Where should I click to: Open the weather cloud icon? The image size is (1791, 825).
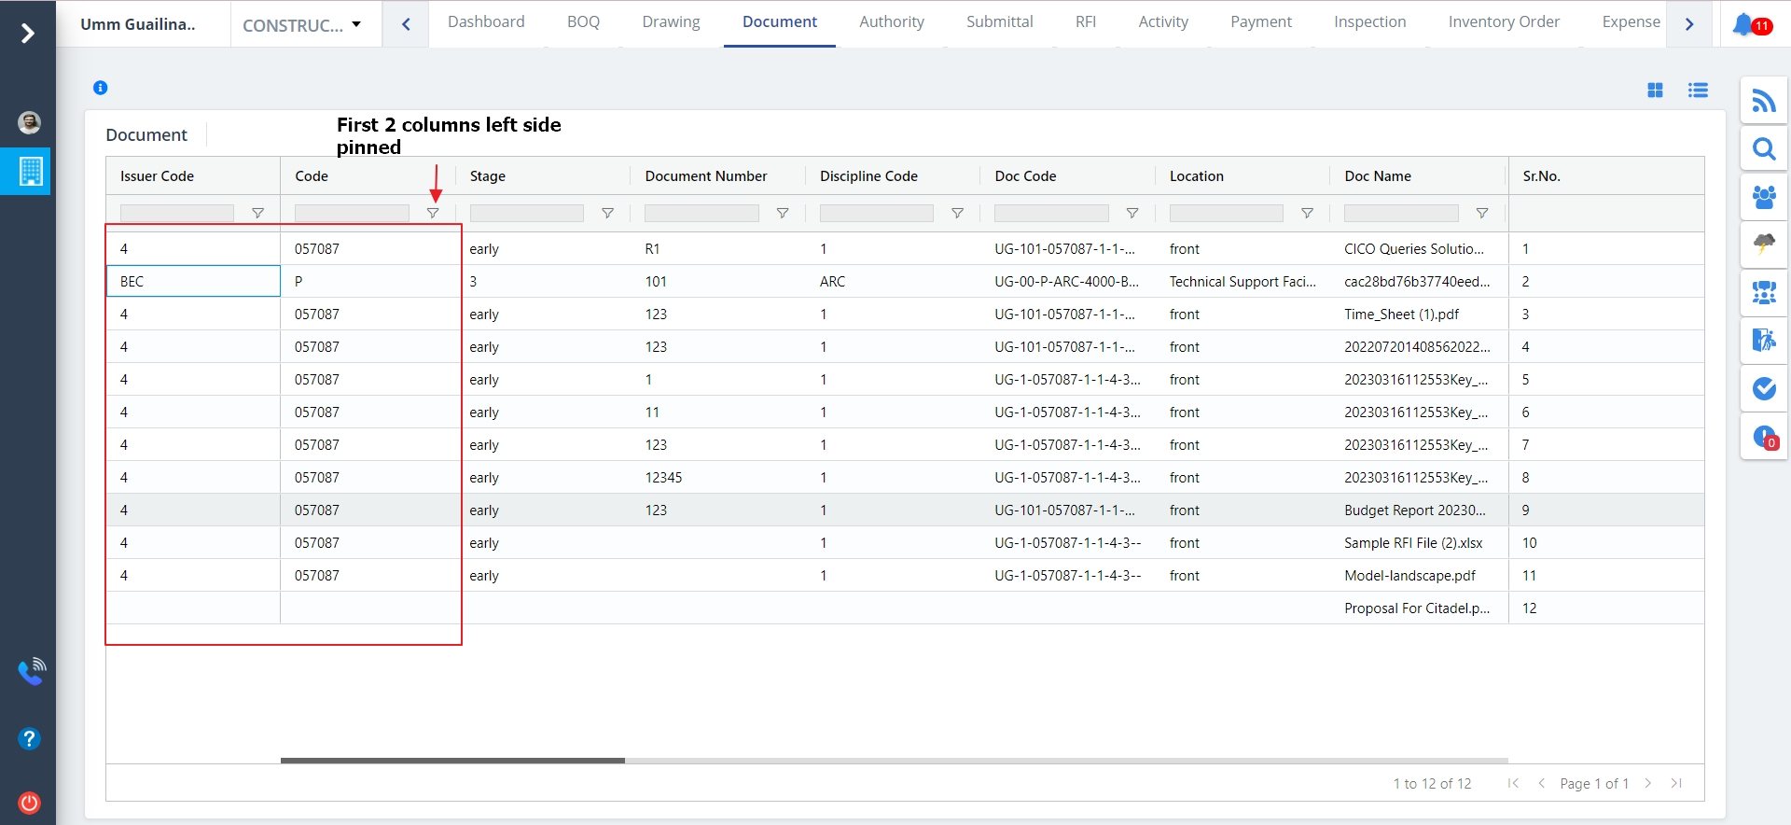(x=1763, y=245)
